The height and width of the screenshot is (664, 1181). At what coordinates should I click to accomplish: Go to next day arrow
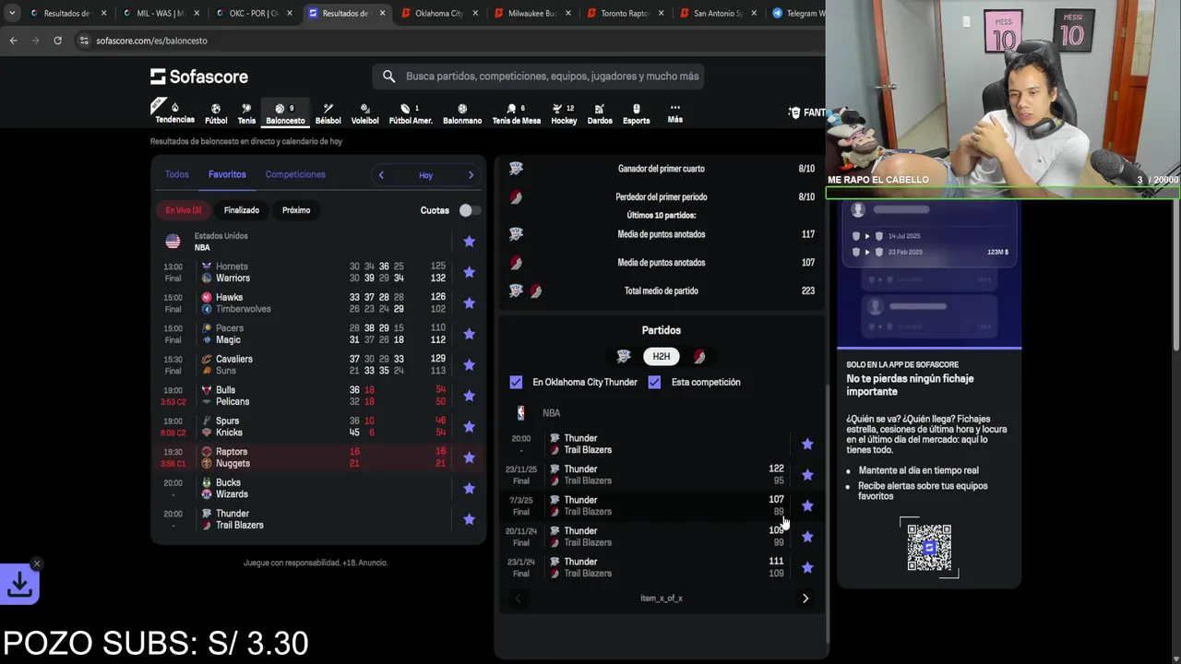coord(471,175)
